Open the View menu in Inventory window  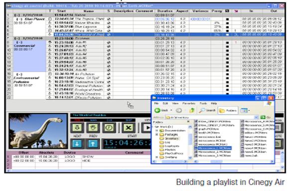[x=175, y=103]
